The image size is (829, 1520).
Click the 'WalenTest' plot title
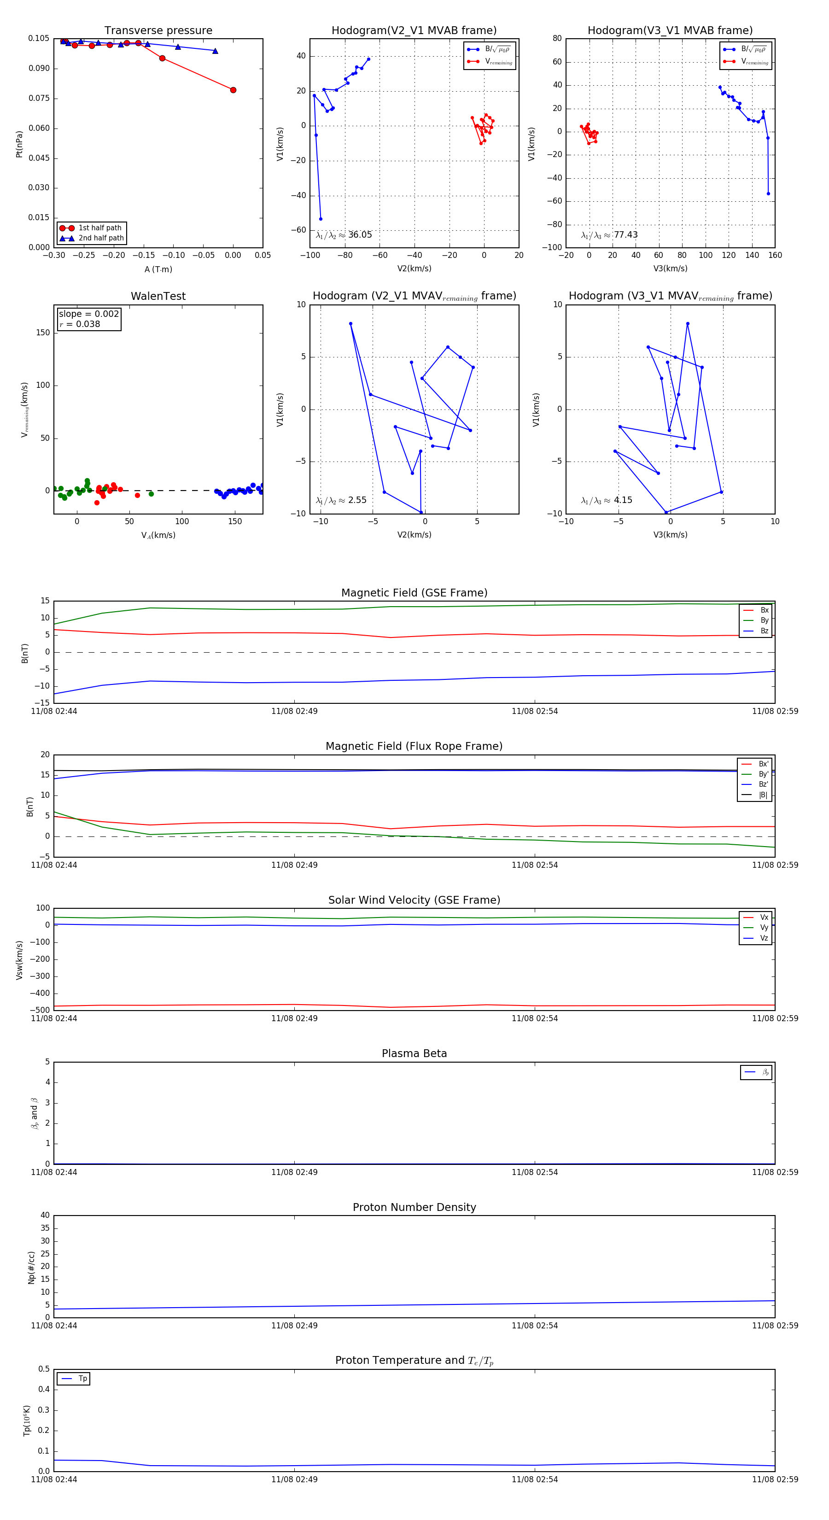tap(158, 296)
